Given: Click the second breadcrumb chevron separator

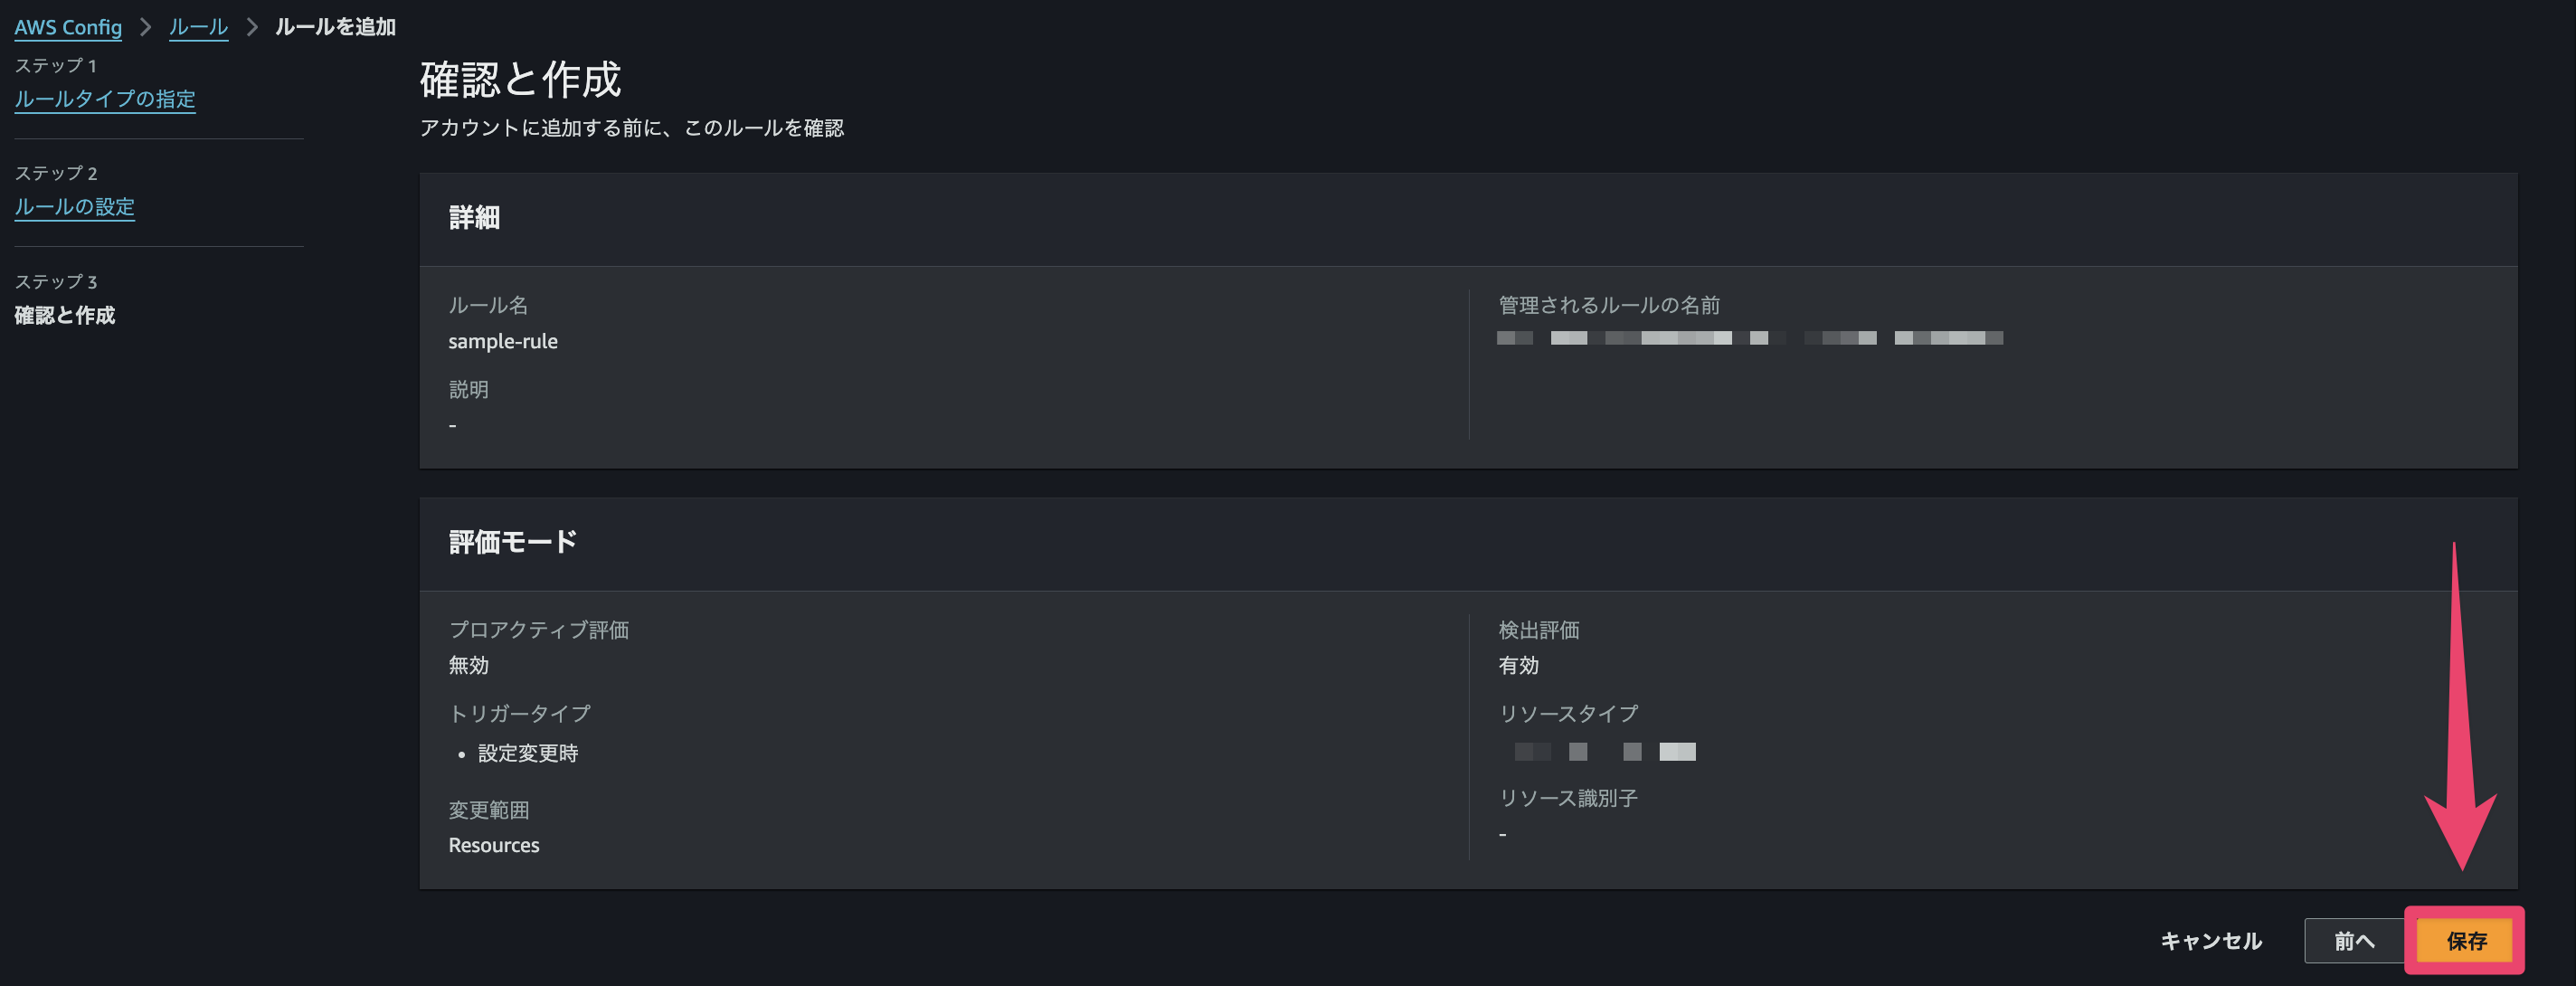Looking at the screenshot, I should (x=252, y=27).
